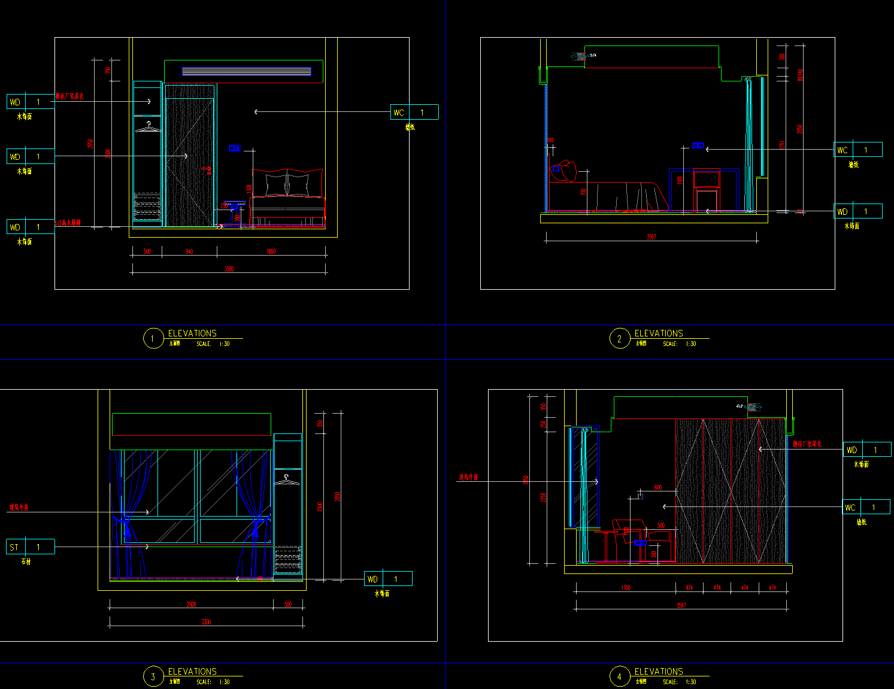
Task: Select the '1860' dimension in elevation 1
Action: (x=271, y=251)
